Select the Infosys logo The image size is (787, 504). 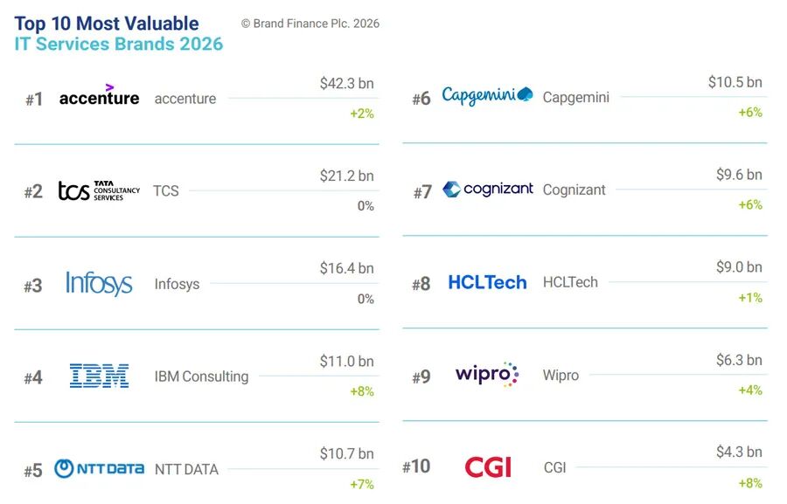pyautogui.click(x=100, y=284)
